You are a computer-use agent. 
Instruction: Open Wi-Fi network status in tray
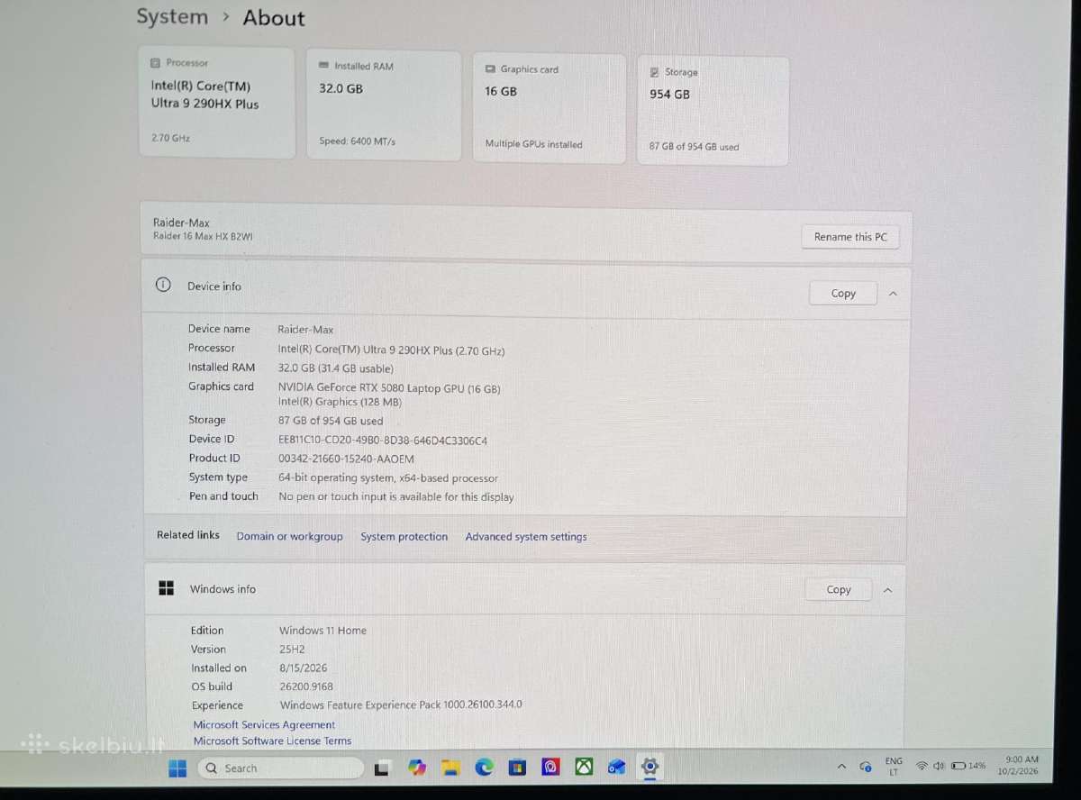coord(921,766)
